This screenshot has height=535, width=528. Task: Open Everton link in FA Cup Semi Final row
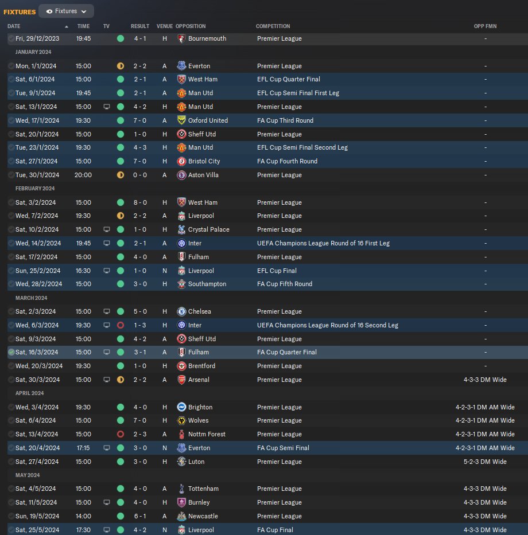click(x=199, y=448)
